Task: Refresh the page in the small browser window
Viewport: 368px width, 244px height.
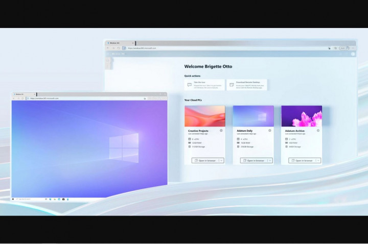Action: pos(23,99)
